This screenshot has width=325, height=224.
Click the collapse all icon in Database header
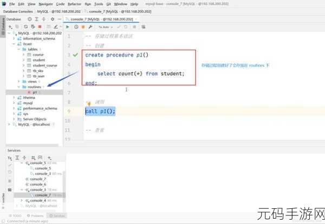(x=44, y=19)
